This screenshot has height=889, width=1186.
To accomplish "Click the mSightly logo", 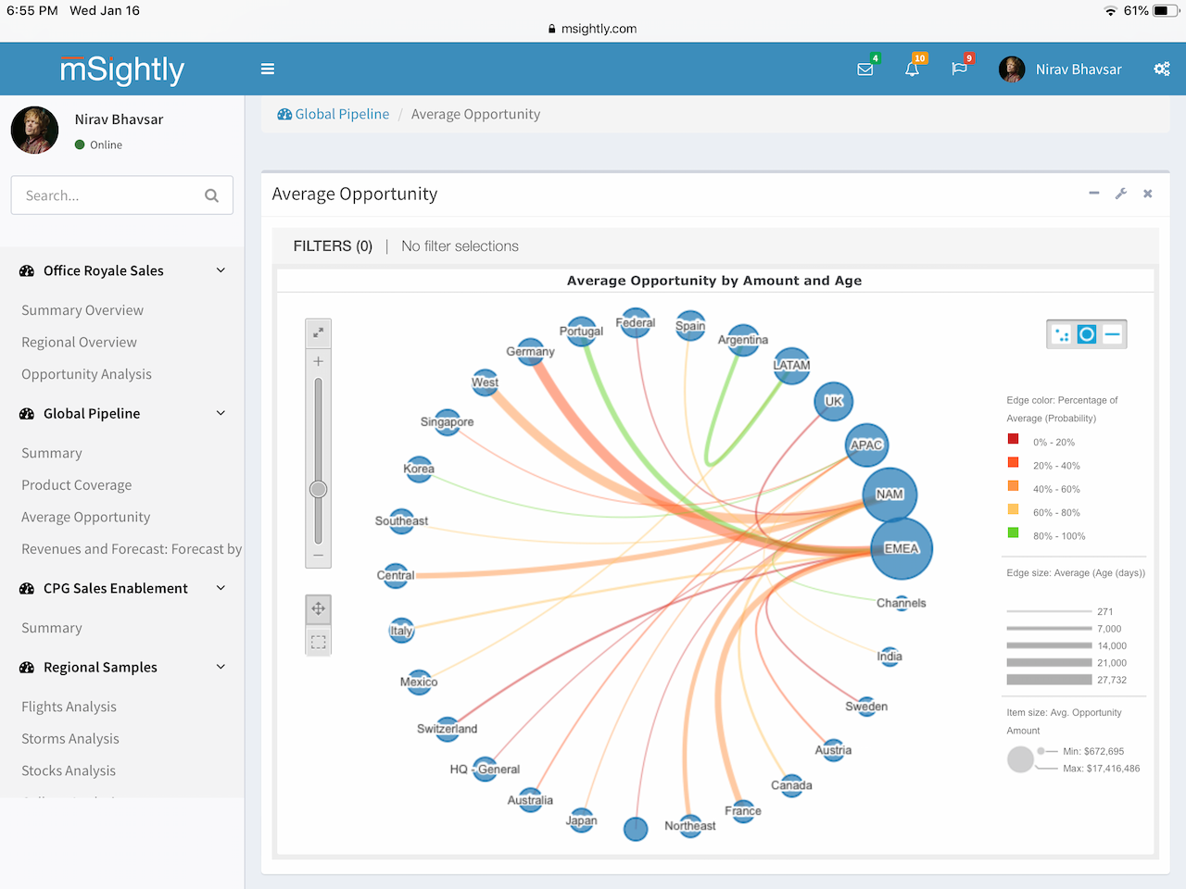I will (122, 69).
